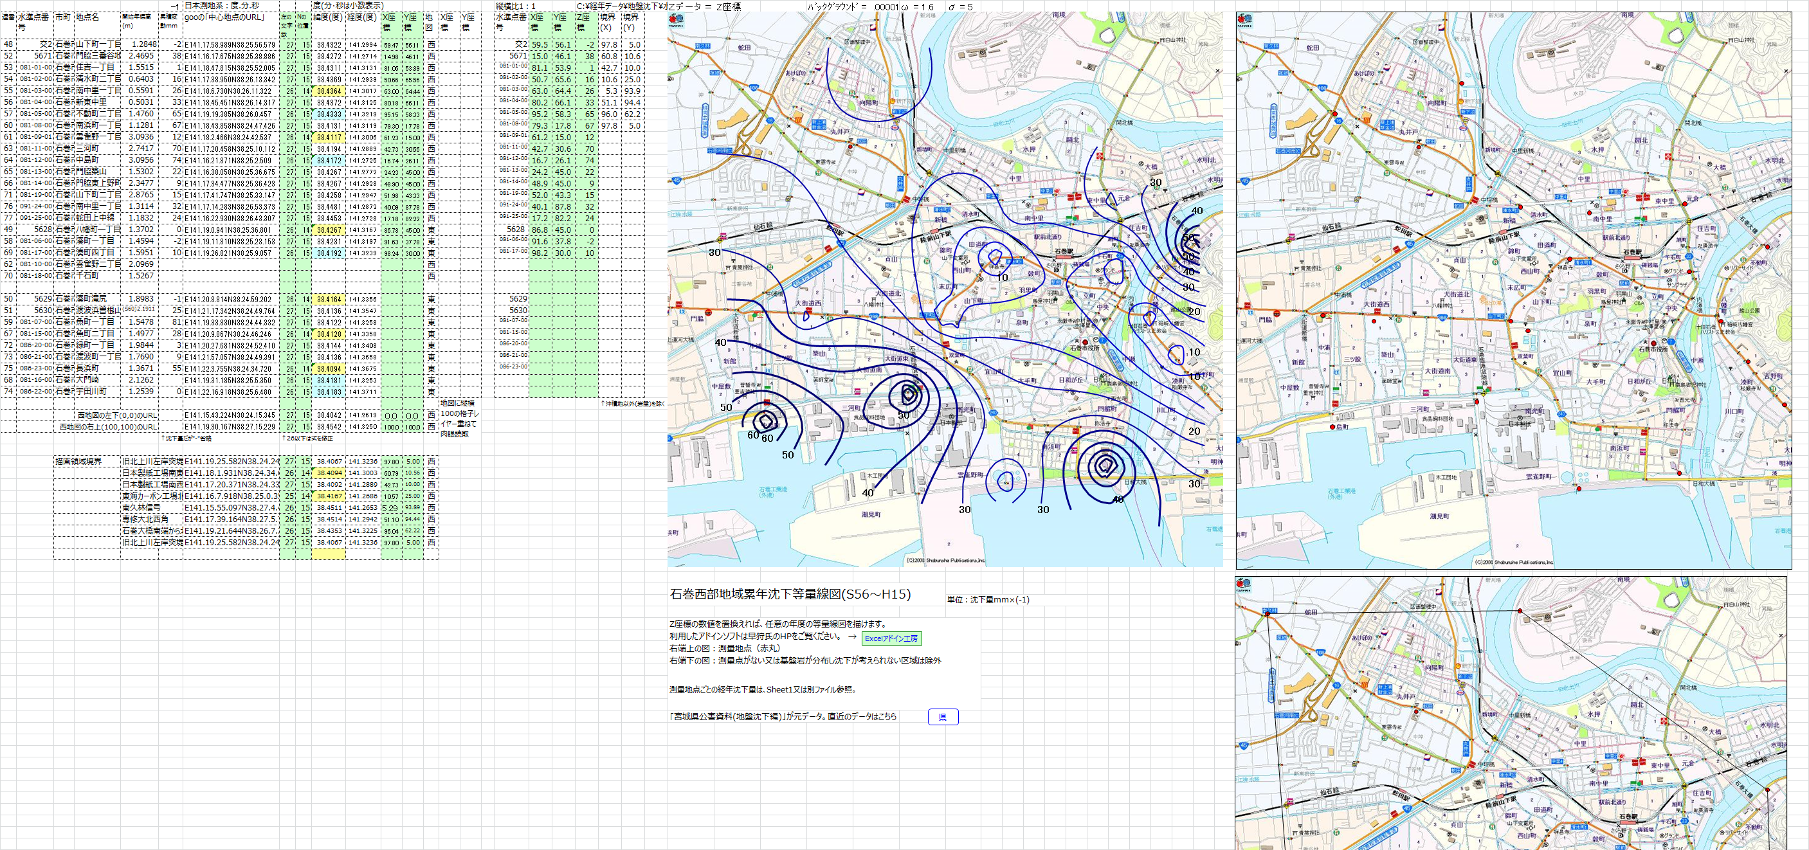Image resolution: width=1809 pixels, height=850 pixels.
Task: Select the place name cell 長浜町
Action: pyautogui.click(x=97, y=368)
